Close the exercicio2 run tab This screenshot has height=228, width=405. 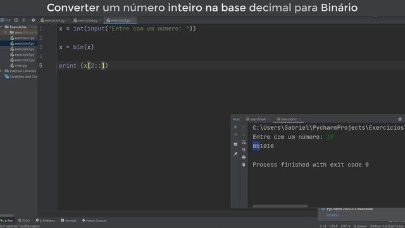(x=299, y=119)
